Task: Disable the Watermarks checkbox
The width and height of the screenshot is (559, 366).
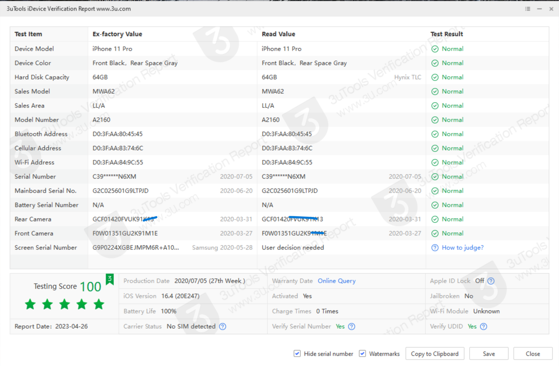Action: pos(362,353)
